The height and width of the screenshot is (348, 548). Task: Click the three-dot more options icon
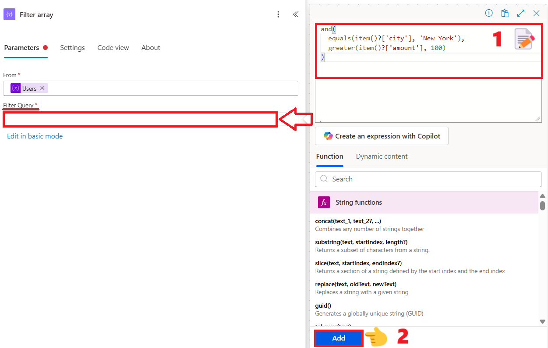278,14
